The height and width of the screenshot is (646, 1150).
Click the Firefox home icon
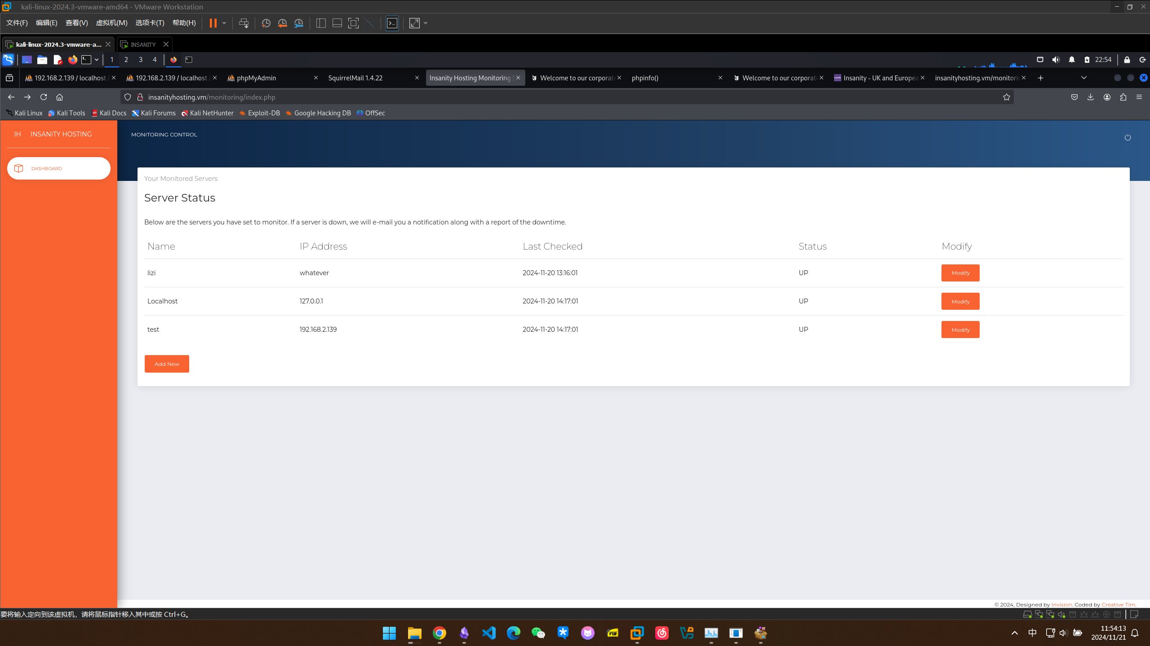point(59,97)
